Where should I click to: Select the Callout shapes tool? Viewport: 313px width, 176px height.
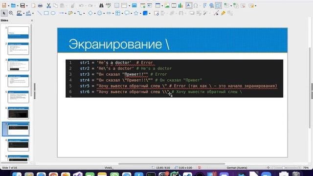point(127,13)
